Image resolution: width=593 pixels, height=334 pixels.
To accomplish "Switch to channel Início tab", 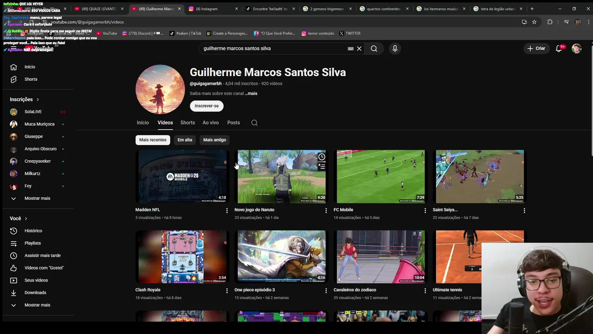I will point(143,122).
